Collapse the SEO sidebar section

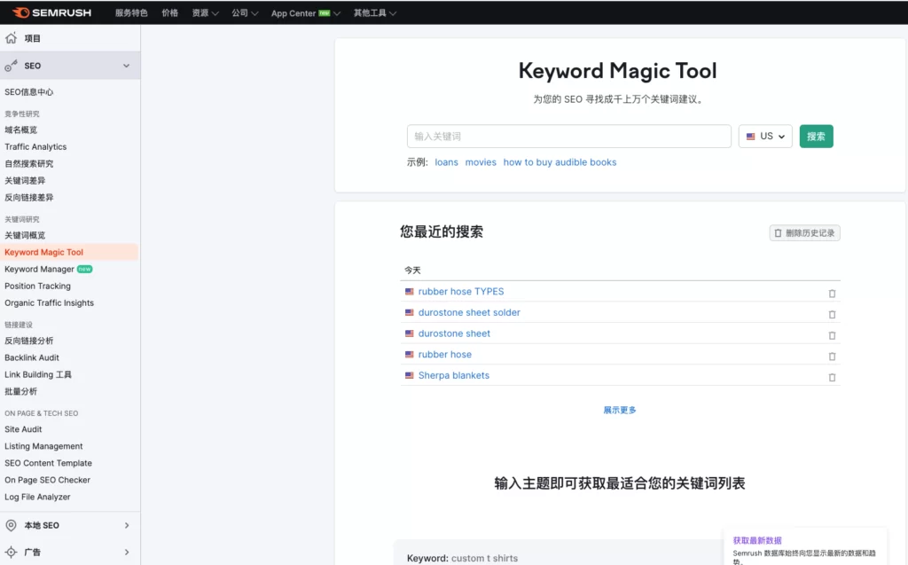click(x=126, y=66)
